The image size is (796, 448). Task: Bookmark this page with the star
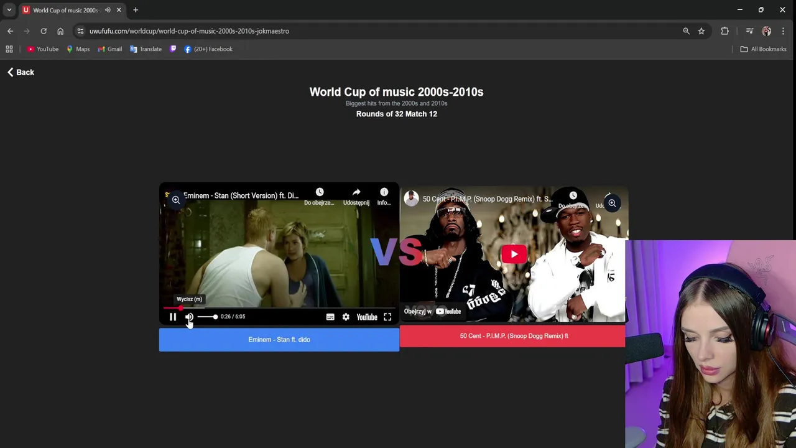click(701, 31)
